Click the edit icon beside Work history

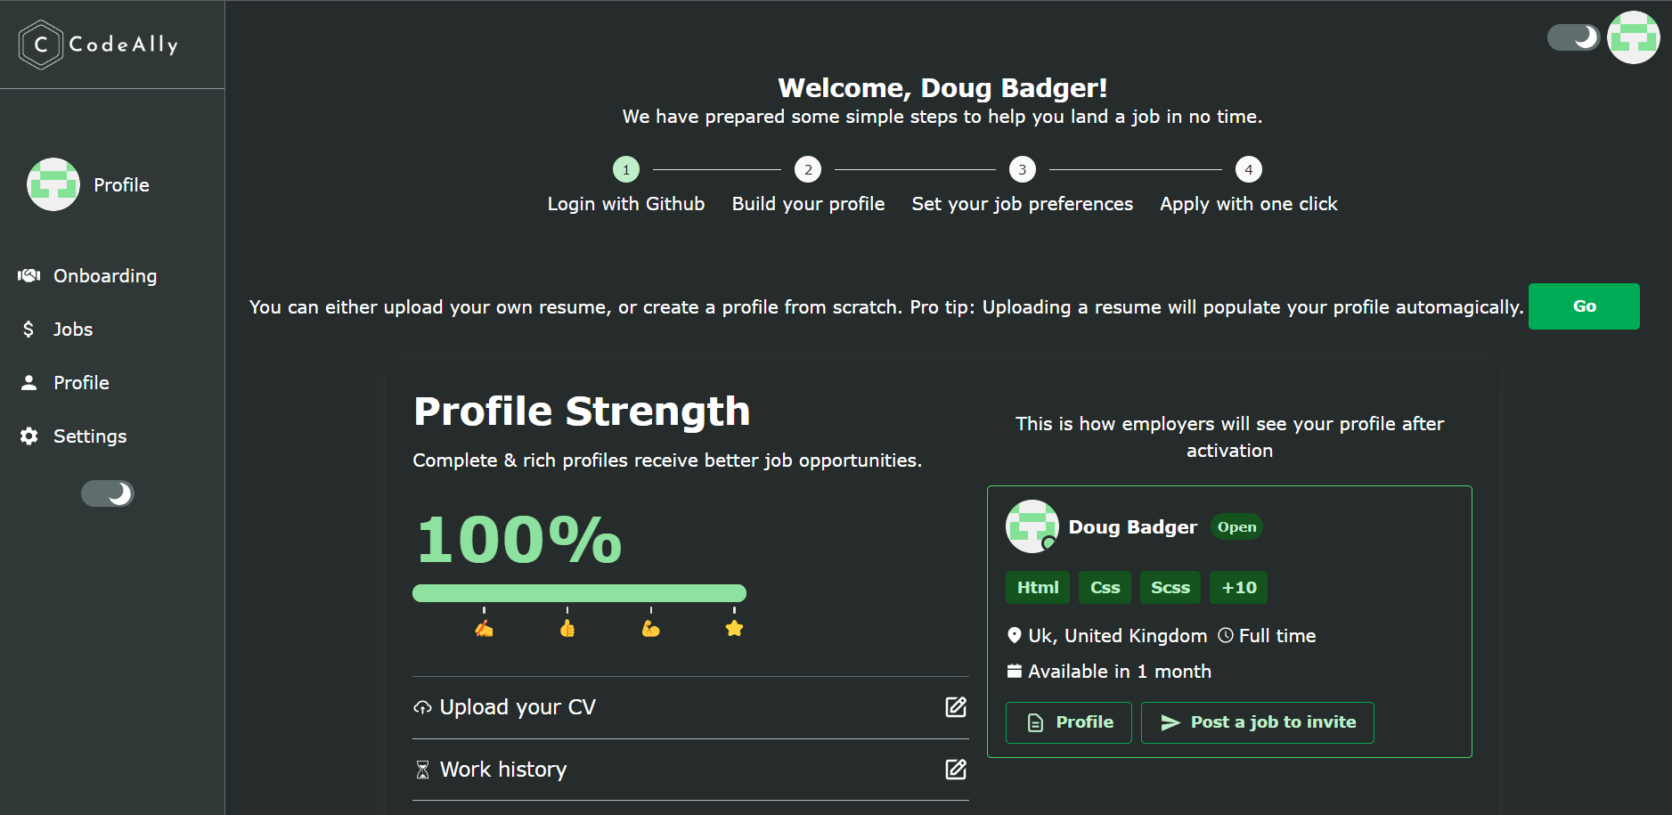point(956,770)
